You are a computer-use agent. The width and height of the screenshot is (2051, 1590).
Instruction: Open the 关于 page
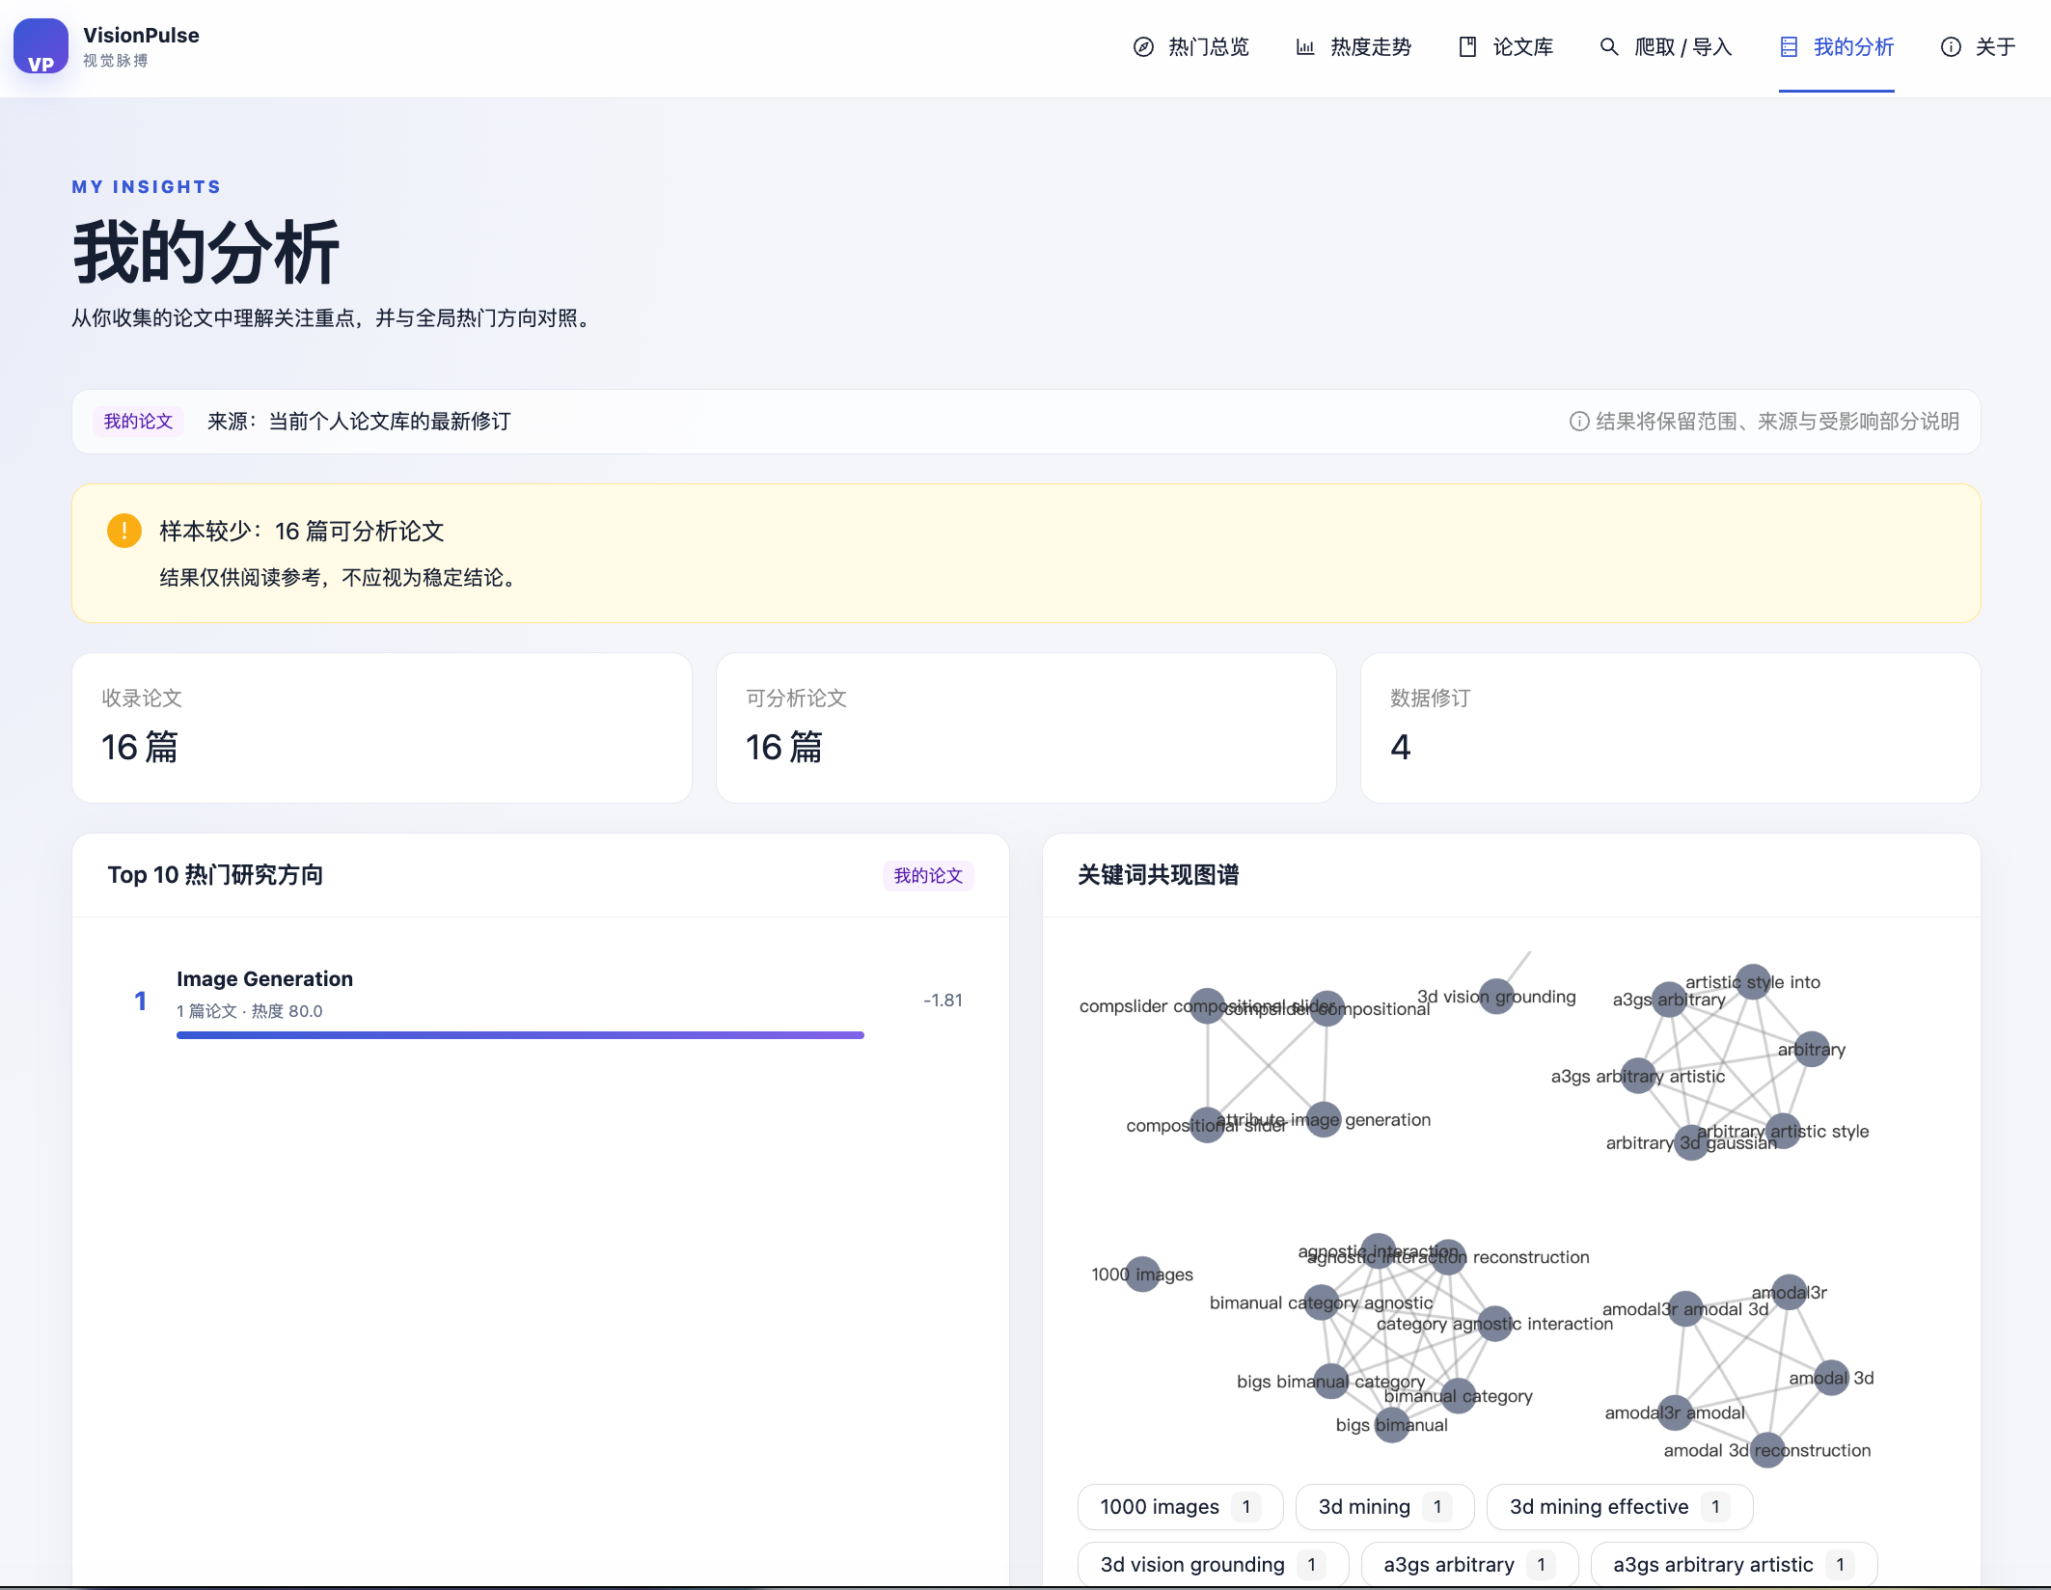(1979, 47)
